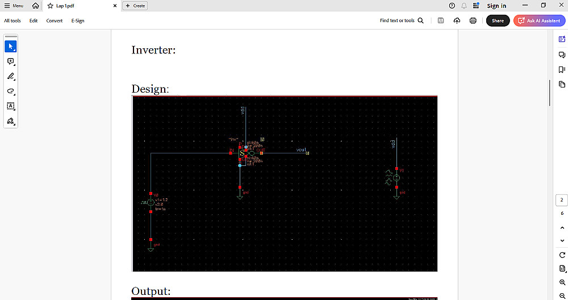Click Sign in
The image size is (568, 300).
pyautogui.click(x=496, y=6)
